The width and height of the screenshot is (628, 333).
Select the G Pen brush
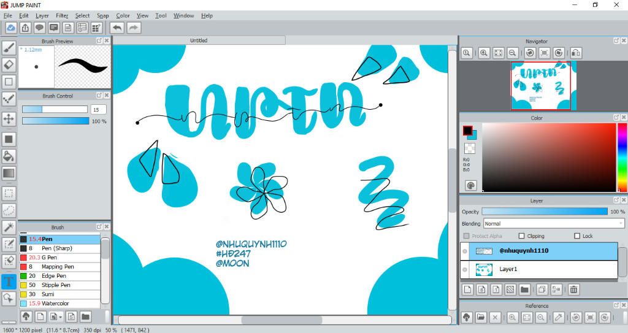(59, 258)
